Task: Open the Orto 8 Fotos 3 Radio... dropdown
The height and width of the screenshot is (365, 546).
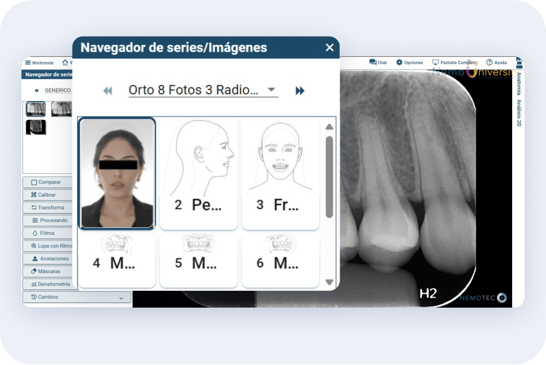Action: [203, 90]
